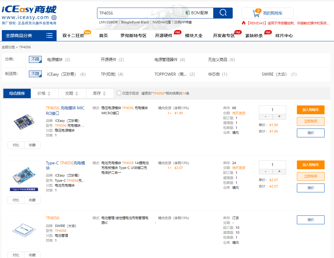
Task: Click 立即购买 for ¥2.07 product
Action: 311,176
